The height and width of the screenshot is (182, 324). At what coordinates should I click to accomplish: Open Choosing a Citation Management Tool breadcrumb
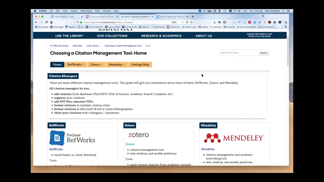click(x=123, y=46)
